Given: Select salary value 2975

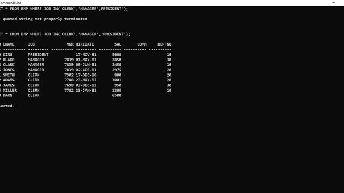Looking at the screenshot, I should click(117, 70).
